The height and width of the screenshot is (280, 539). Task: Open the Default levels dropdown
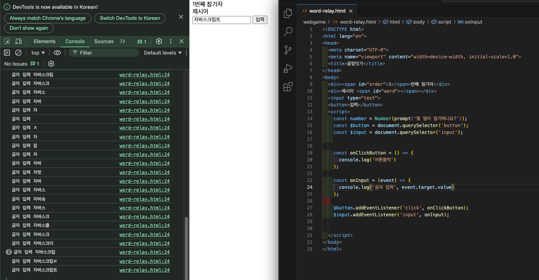pos(163,53)
